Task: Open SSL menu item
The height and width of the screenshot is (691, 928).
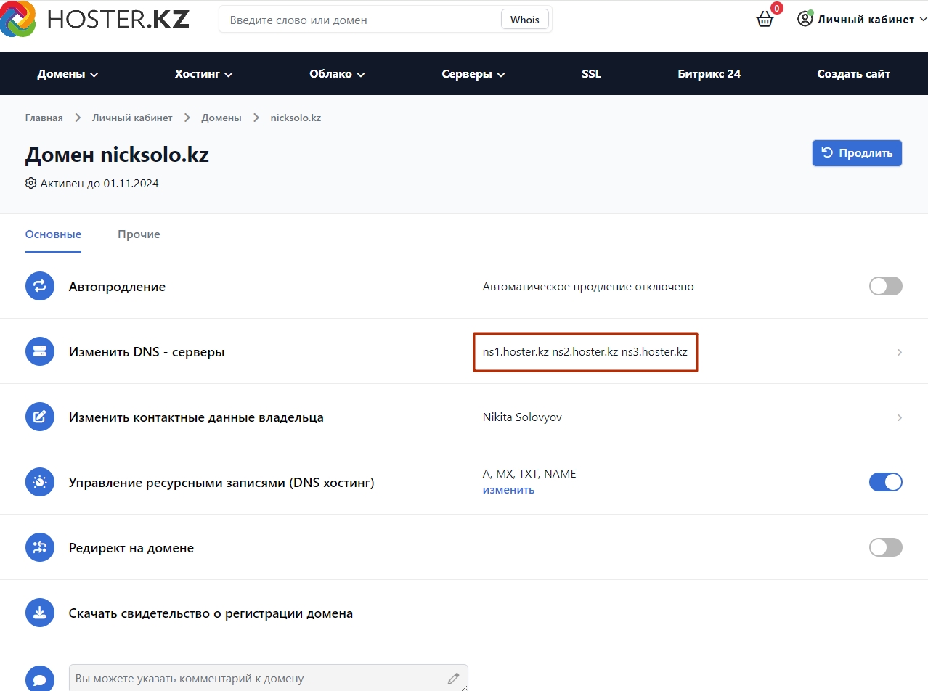Action: 591,73
